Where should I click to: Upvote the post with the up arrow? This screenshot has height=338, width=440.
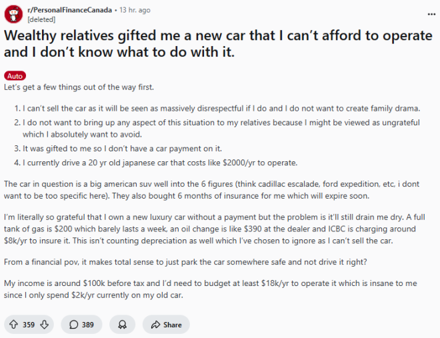click(x=13, y=325)
